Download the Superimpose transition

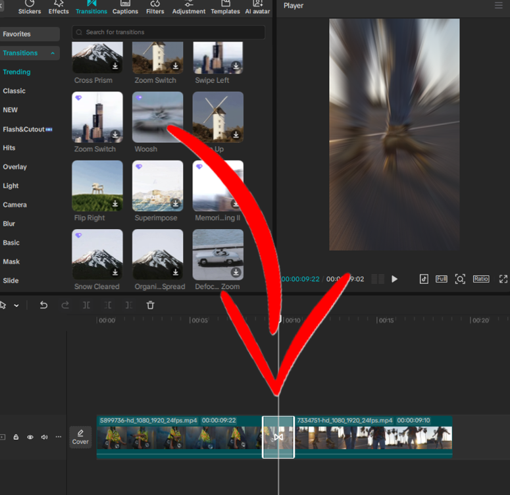click(176, 203)
